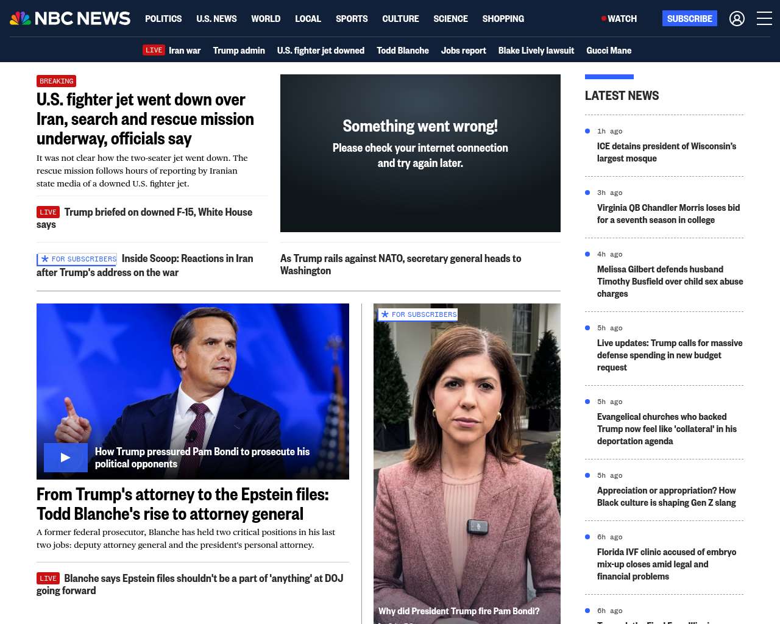
Task: Open the Pam Bondi reporter video thumbnail
Action: [x=467, y=463]
